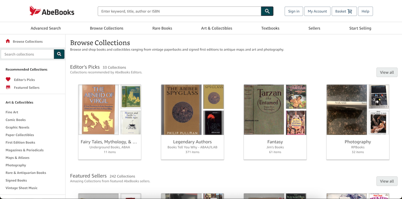Open the My Account button
Viewport: 402px width, 199px height.
click(317, 11)
